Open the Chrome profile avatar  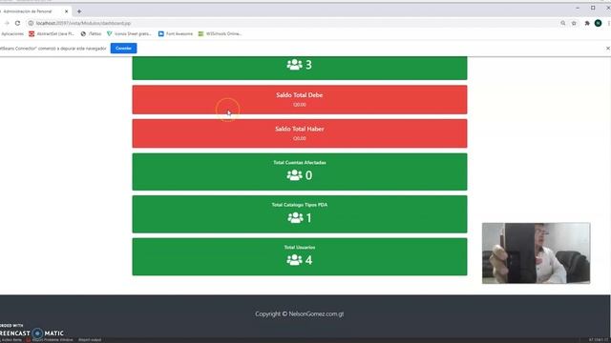599,23
